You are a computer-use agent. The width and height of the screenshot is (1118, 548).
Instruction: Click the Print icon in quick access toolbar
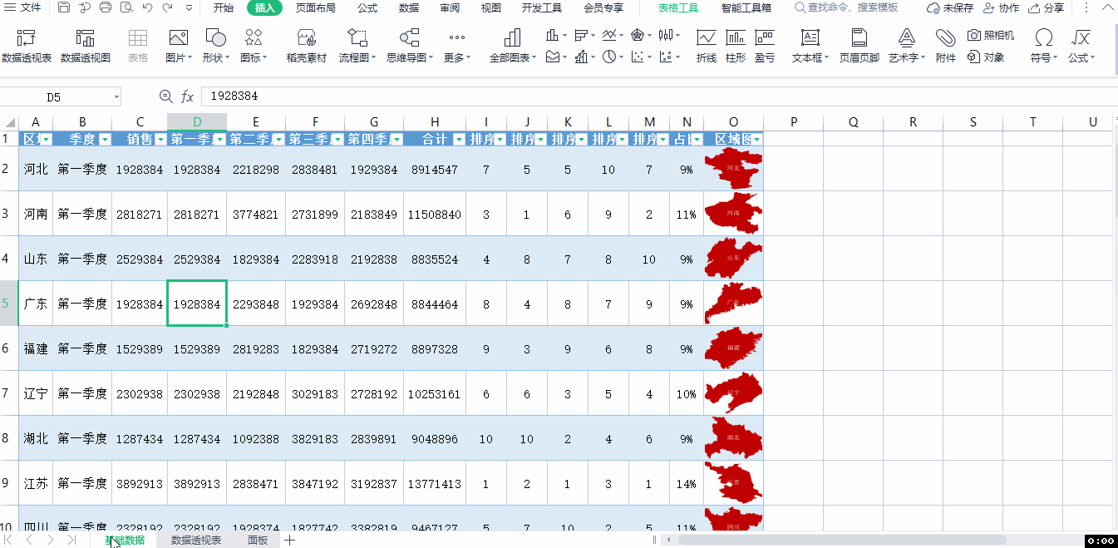tap(106, 8)
